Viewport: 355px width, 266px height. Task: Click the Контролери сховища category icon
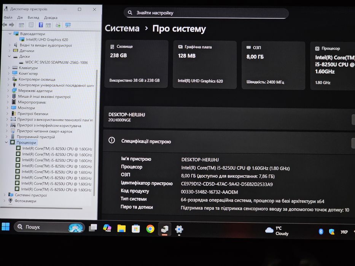click(15, 79)
